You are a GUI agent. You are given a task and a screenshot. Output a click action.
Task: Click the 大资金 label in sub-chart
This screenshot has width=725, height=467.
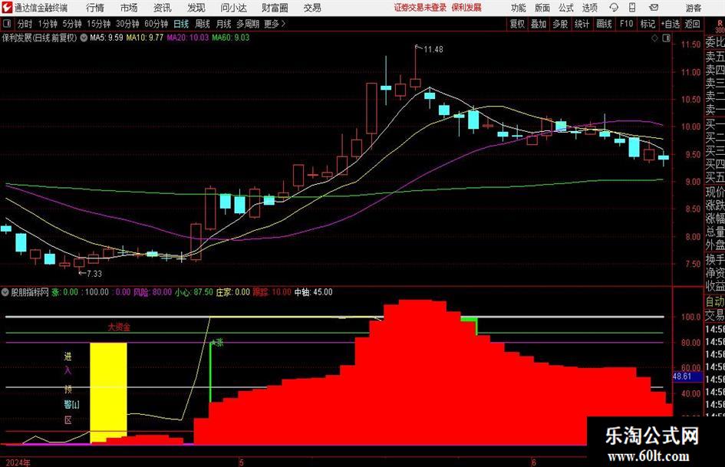119,327
